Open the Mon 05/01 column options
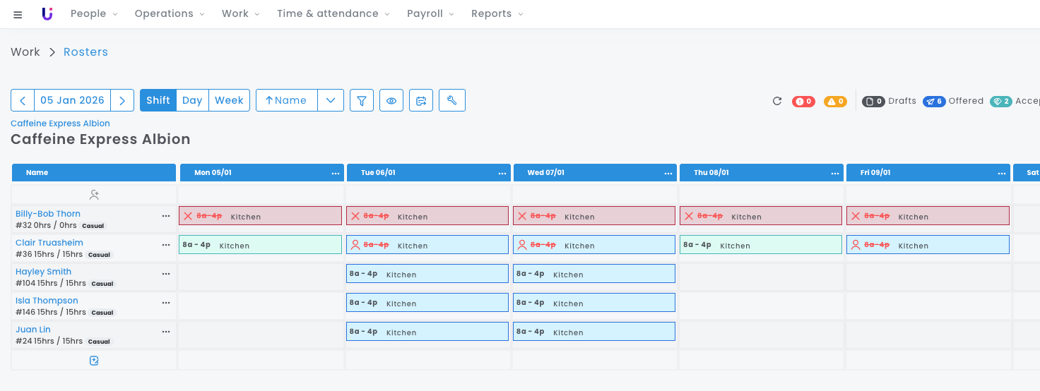This screenshot has height=391, width=1040. tap(336, 173)
